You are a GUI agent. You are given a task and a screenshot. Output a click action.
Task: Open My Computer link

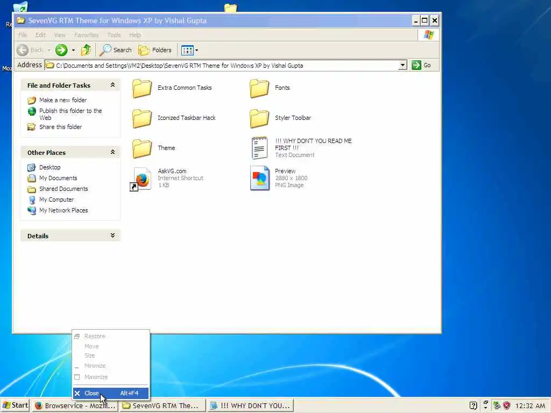pos(56,200)
